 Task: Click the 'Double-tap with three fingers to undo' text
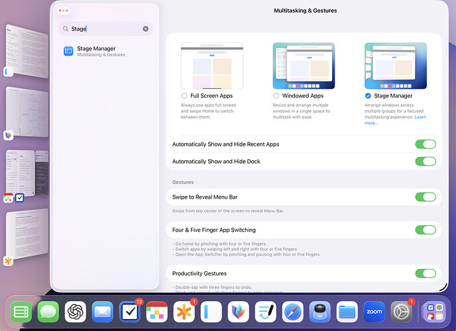[x=212, y=287]
